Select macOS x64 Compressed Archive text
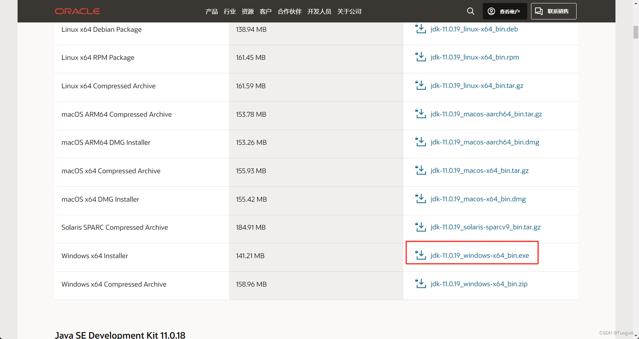639x339 pixels. click(111, 171)
